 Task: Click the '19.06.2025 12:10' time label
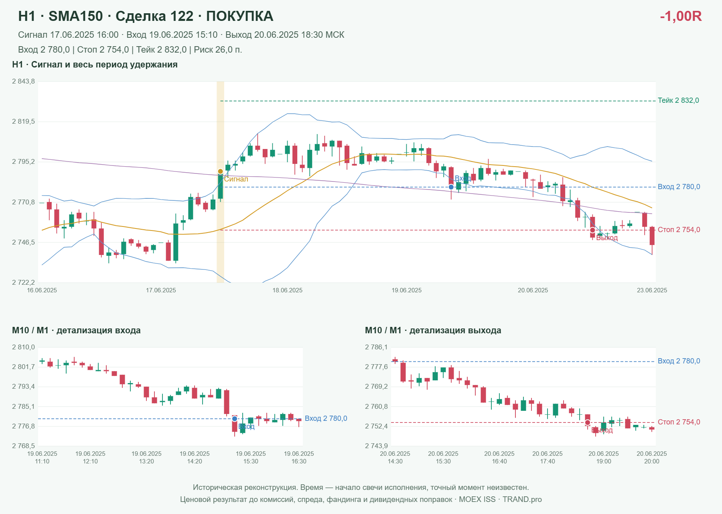click(90, 457)
